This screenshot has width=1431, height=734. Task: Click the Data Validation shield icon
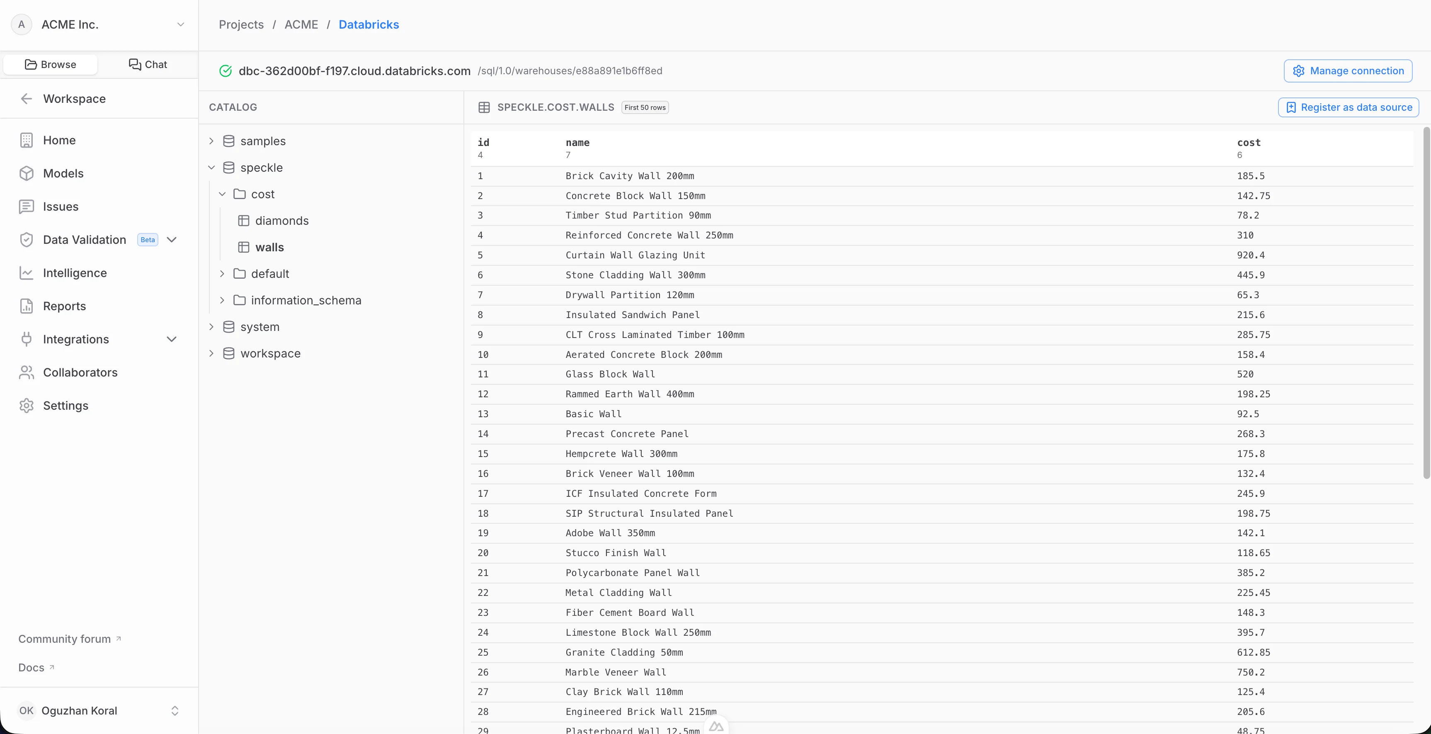26,239
